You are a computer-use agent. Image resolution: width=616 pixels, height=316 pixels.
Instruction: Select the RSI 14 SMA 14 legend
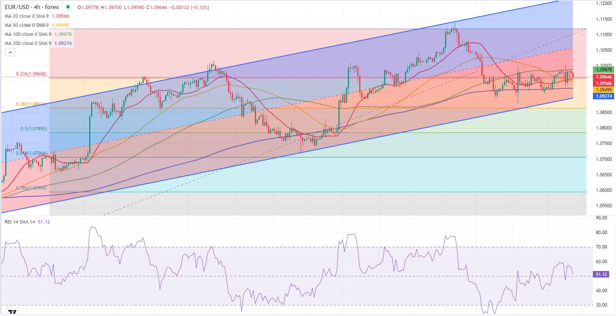pos(20,222)
